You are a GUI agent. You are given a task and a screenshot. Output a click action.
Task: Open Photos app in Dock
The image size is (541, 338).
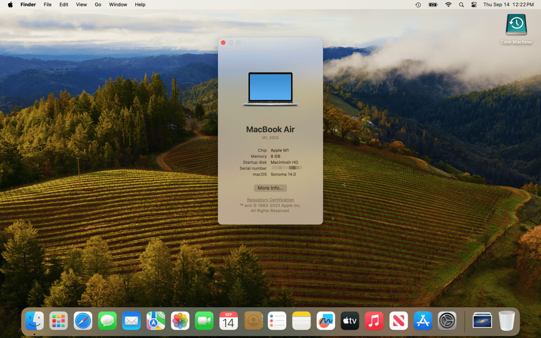[180, 320]
